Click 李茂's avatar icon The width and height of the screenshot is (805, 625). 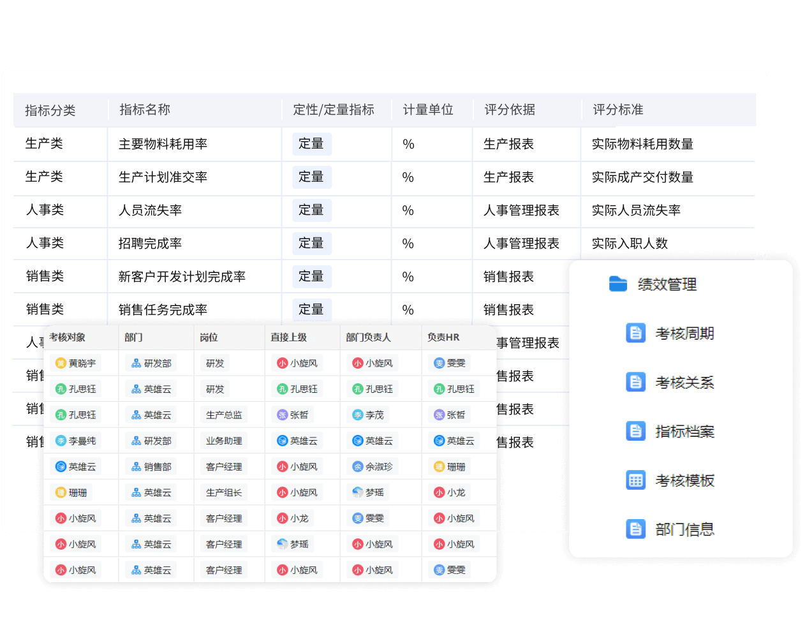click(358, 415)
